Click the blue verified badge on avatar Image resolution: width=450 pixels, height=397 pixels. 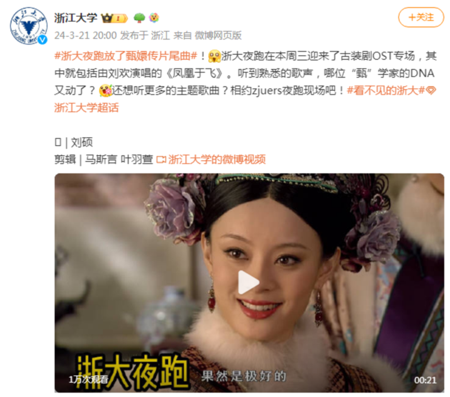[x=42, y=39]
